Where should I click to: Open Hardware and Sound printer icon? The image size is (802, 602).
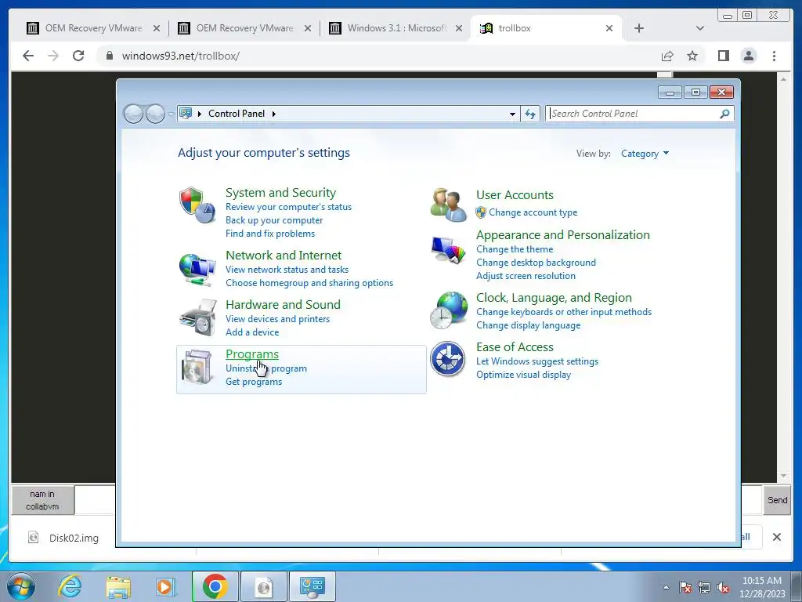pyautogui.click(x=197, y=318)
